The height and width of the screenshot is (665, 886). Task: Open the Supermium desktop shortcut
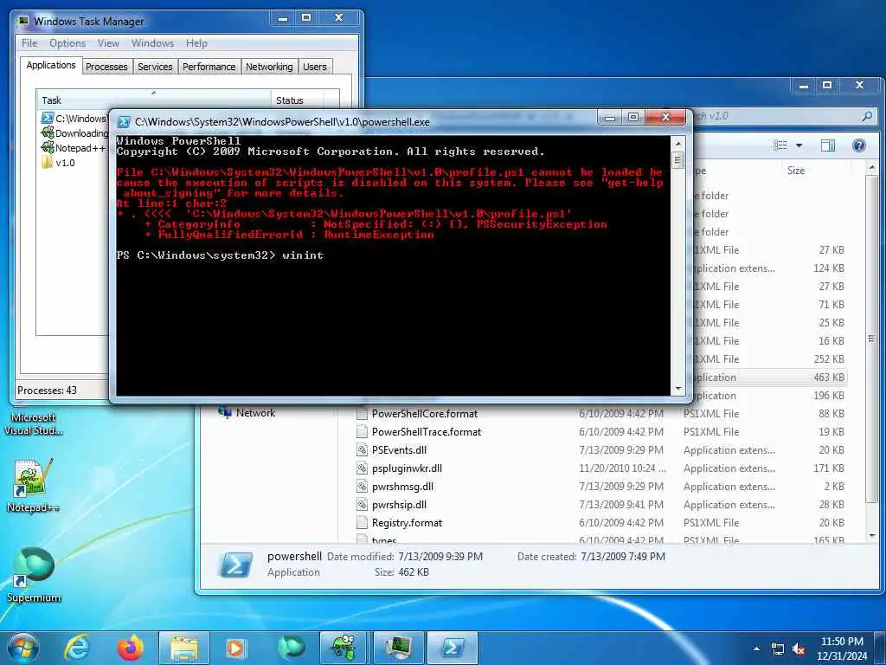pyautogui.click(x=34, y=574)
